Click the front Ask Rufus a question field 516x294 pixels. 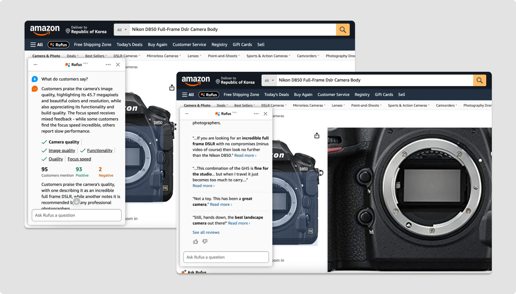pos(226,257)
